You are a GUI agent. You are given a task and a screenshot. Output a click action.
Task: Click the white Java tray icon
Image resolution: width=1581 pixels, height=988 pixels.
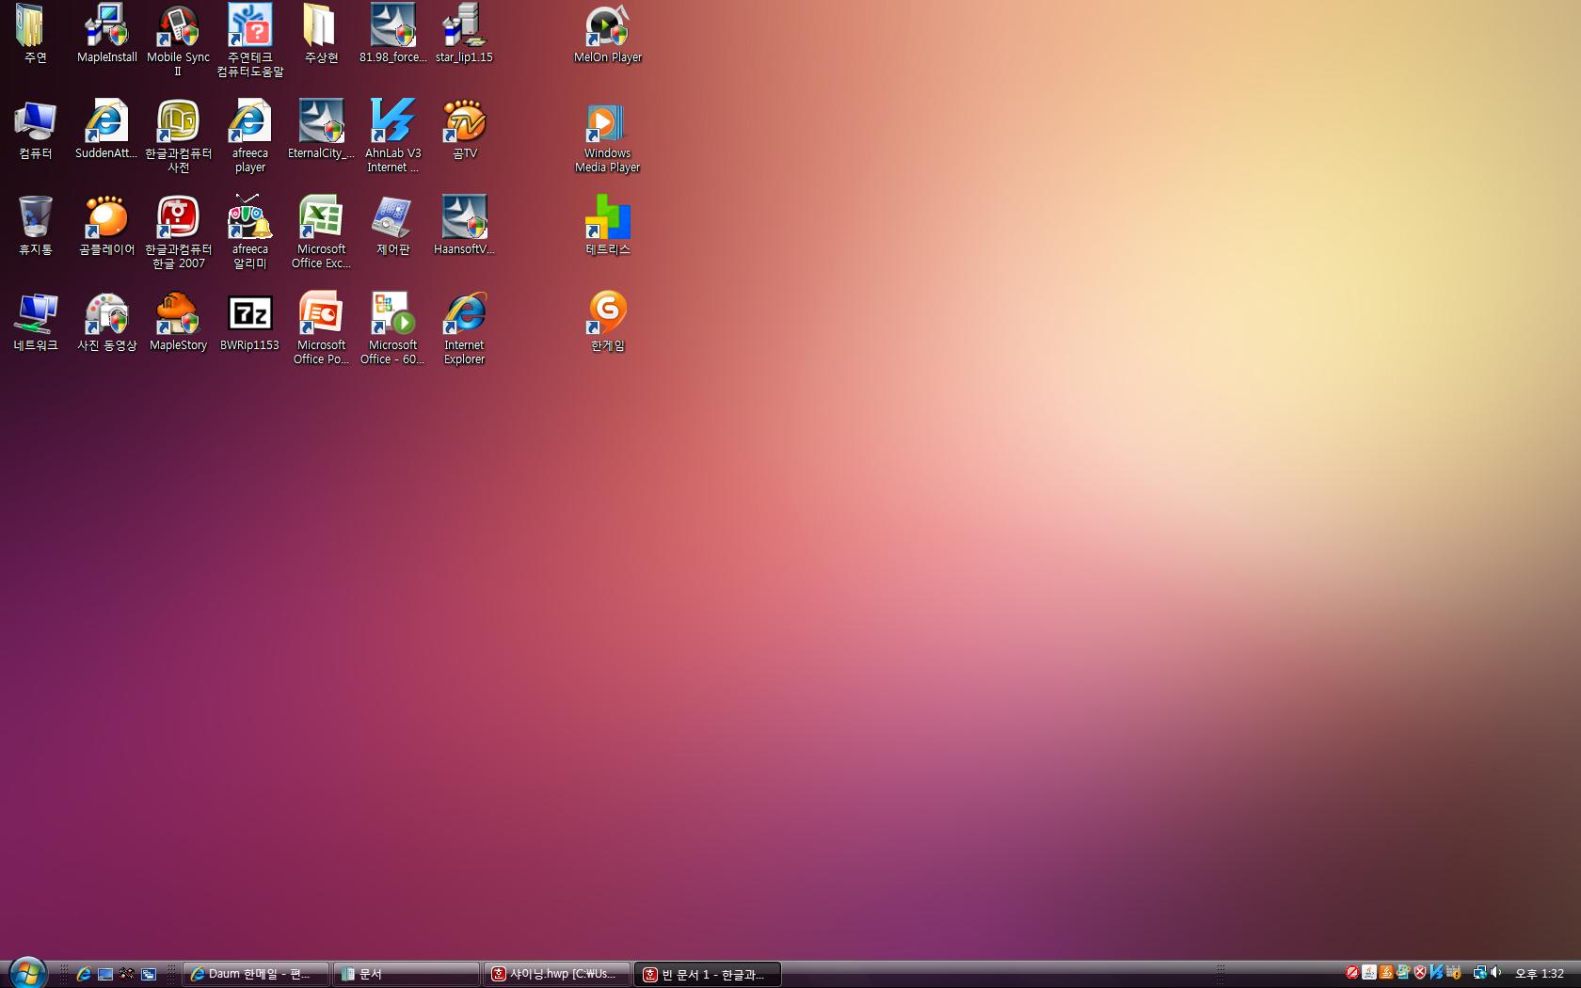coord(1369,973)
